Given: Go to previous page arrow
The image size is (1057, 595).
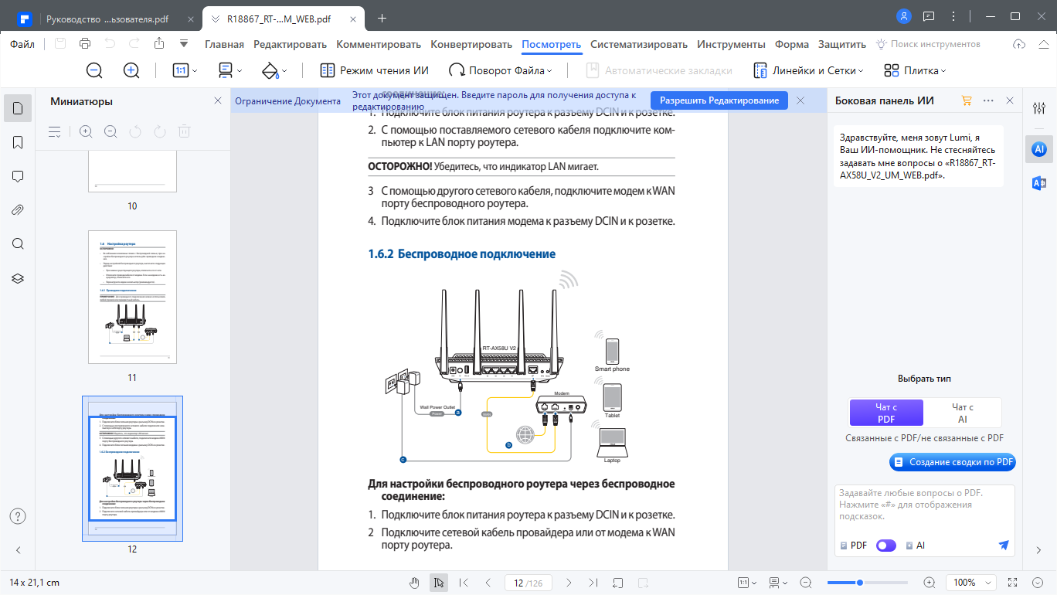Looking at the screenshot, I should (x=488, y=583).
